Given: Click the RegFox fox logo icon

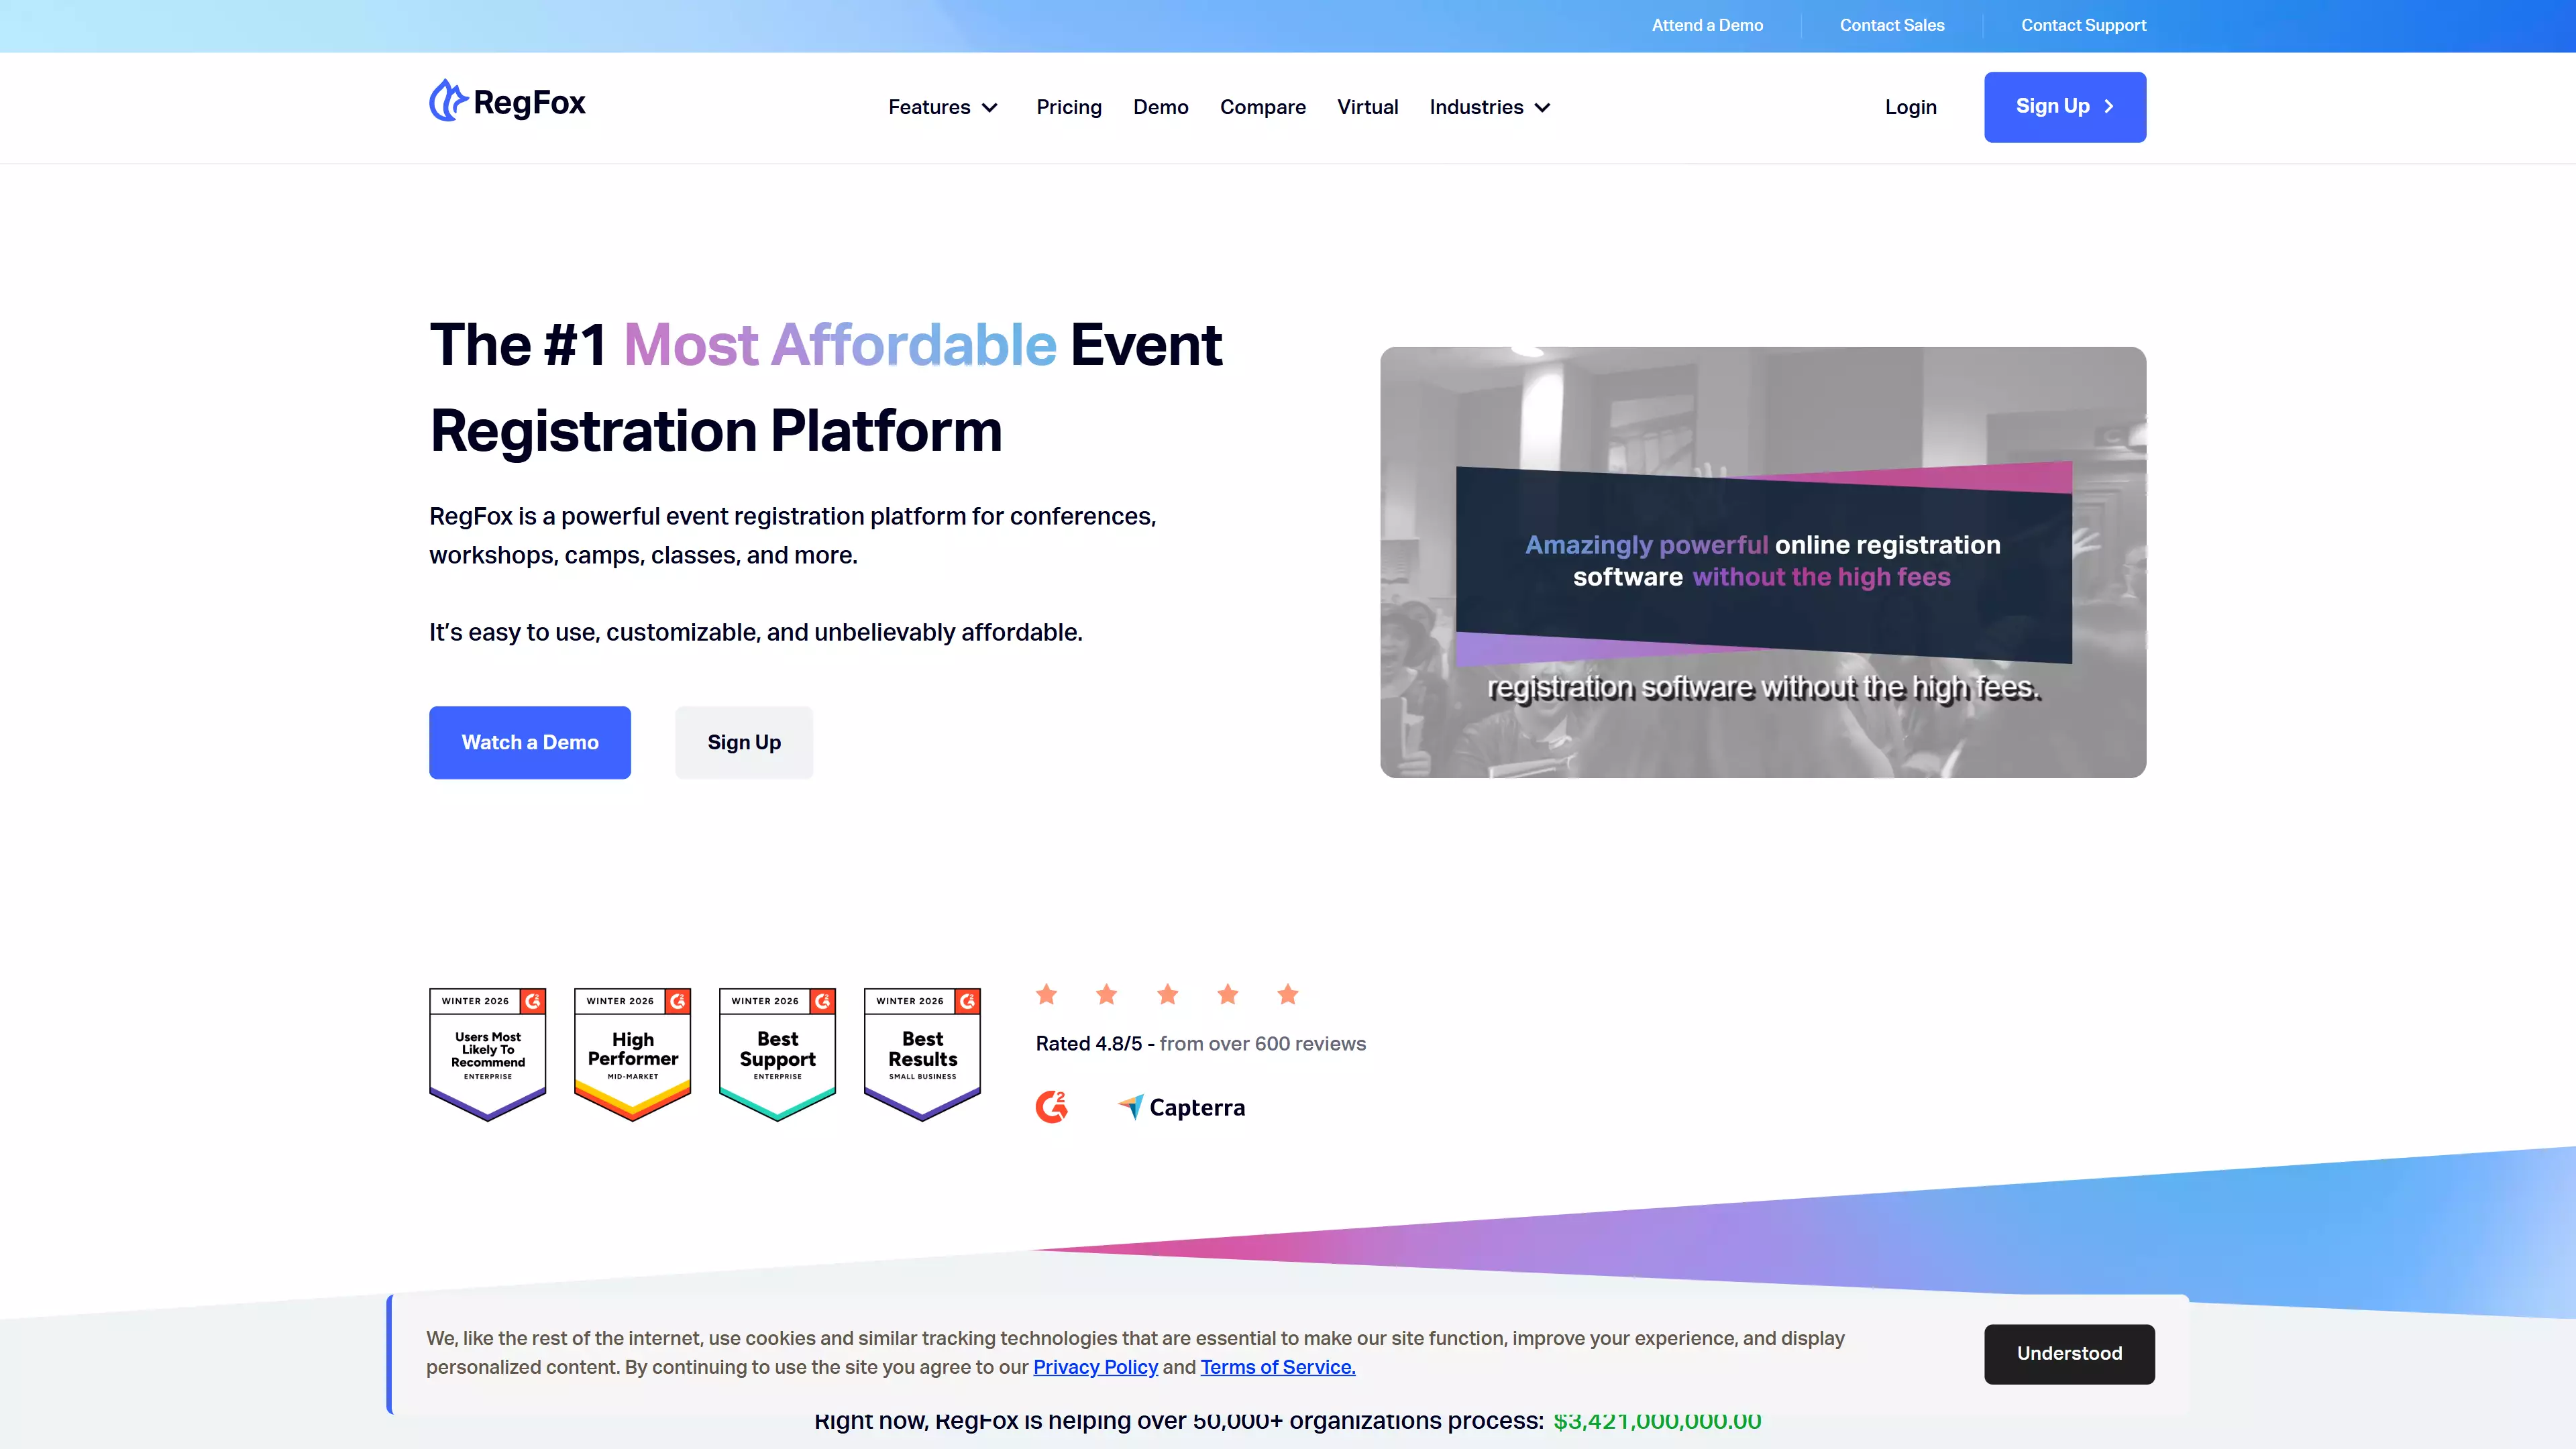Looking at the screenshot, I should point(448,100).
